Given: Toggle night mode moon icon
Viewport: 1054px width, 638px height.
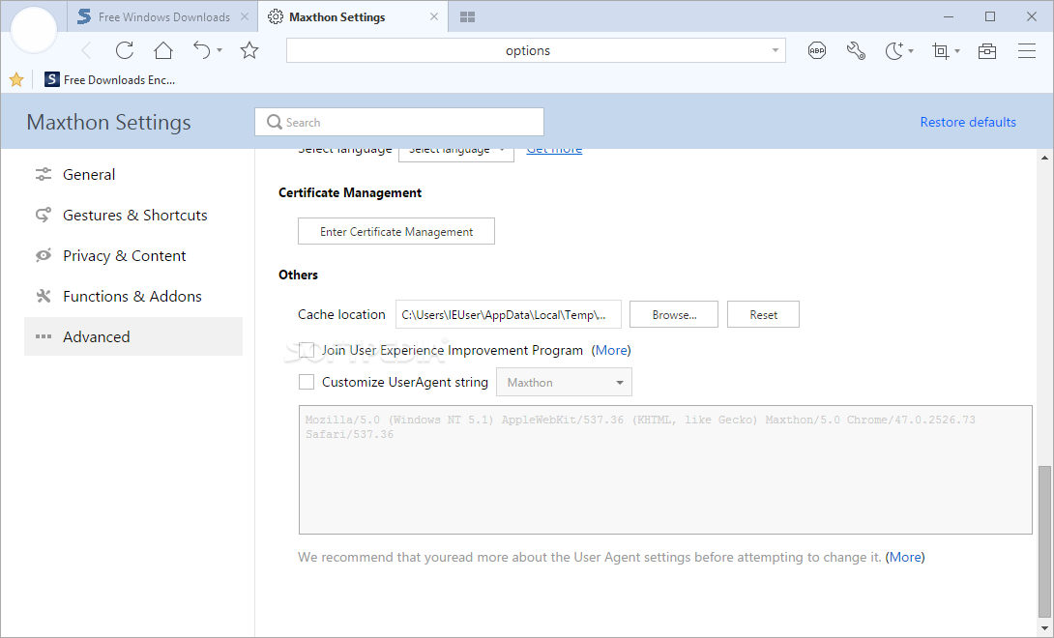Looking at the screenshot, I should (x=894, y=50).
